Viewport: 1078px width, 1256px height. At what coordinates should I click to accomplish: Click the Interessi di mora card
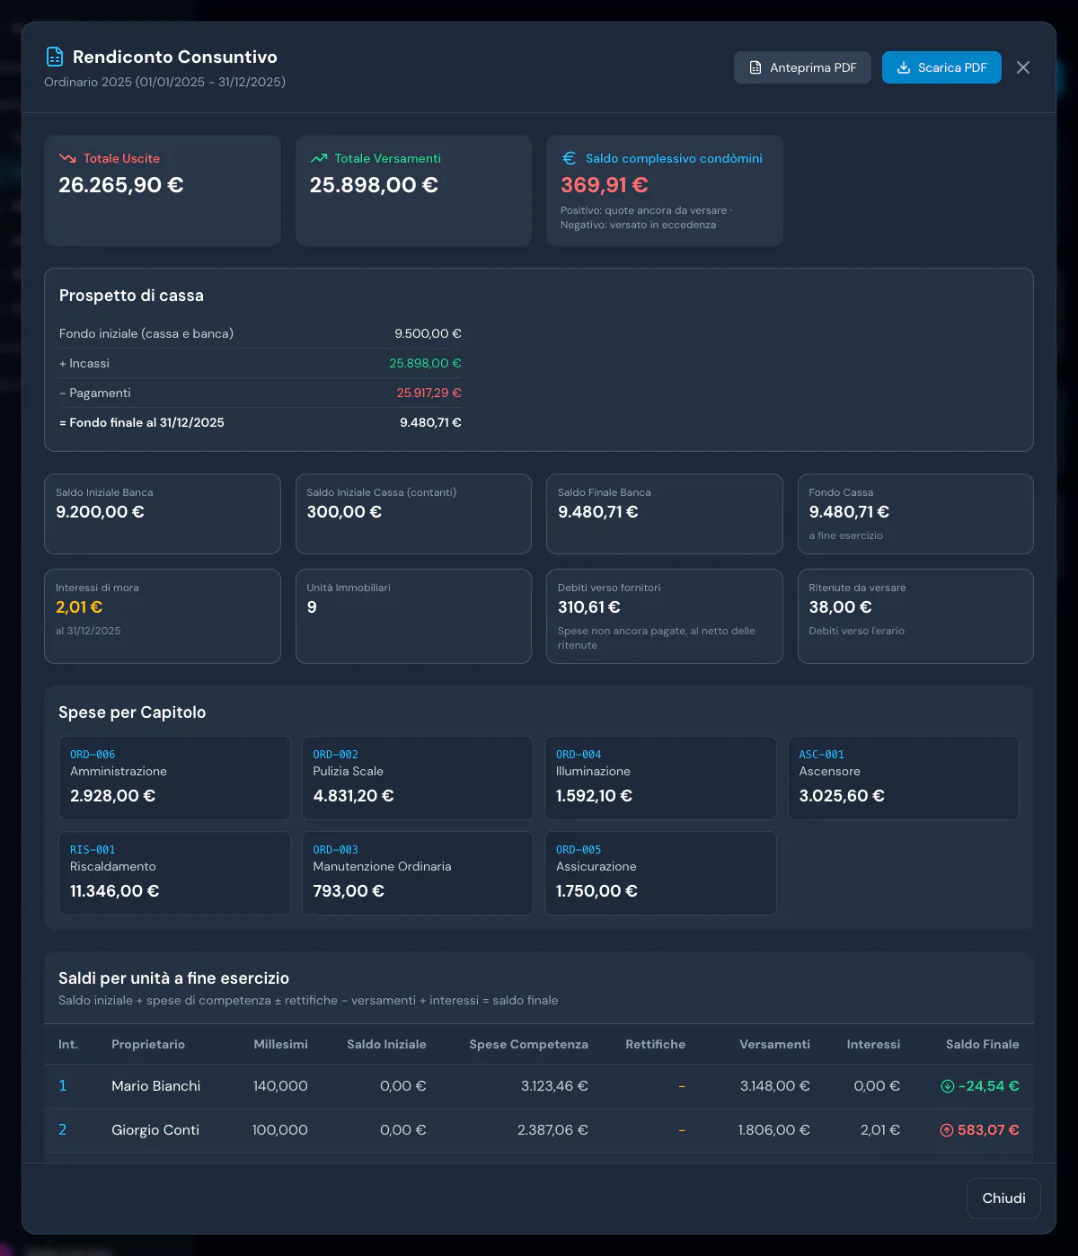[163, 616]
